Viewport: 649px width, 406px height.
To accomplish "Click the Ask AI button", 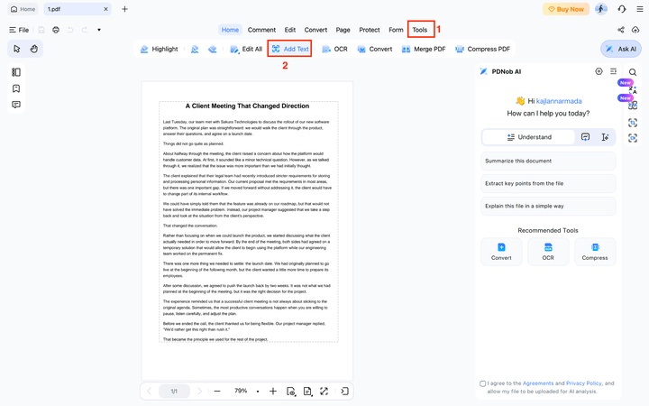I will click(x=621, y=49).
